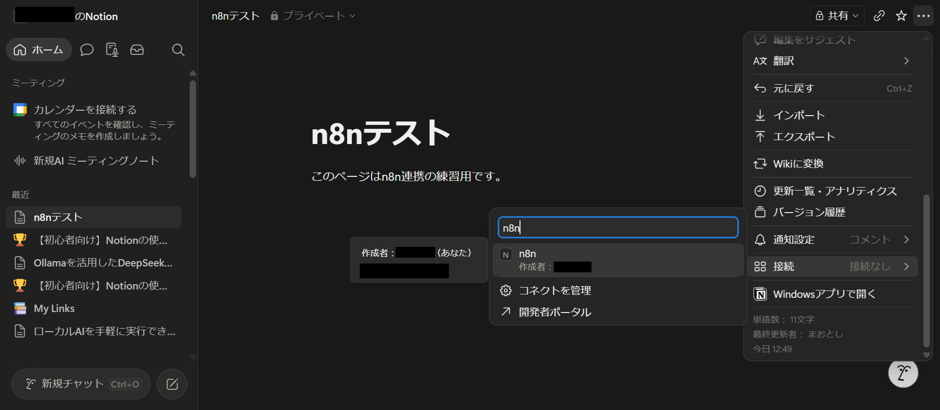Select n8nテスト page in recent list
Image resolution: width=940 pixels, height=410 pixels.
94,217
